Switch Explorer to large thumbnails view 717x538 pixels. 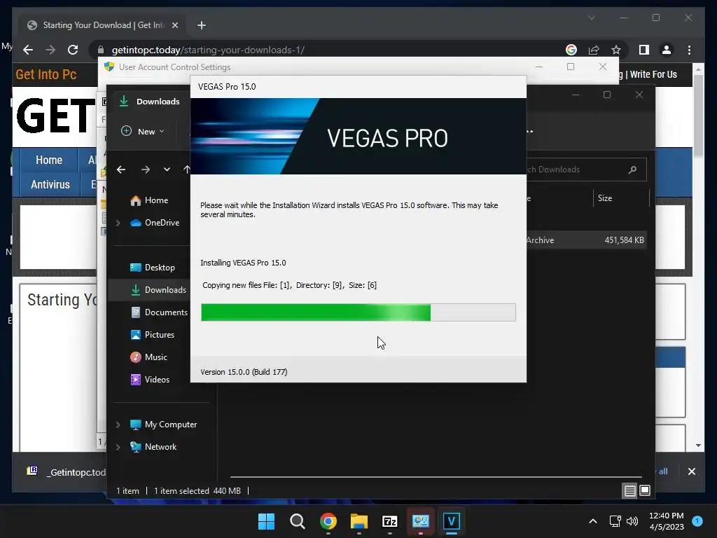[645, 491]
